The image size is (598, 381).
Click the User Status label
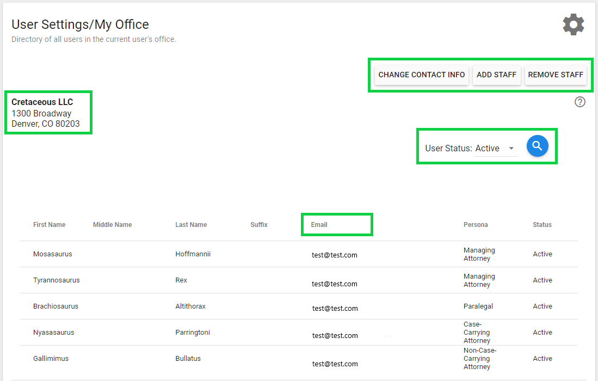pyautogui.click(x=448, y=149)
